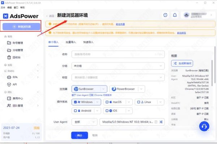Click the 取消 cancel button
Viewport: 217px width, 144px height.
click(95, 135)
